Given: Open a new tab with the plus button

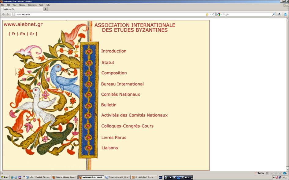Looking at the screenshot, I should (x=46, y=9).
